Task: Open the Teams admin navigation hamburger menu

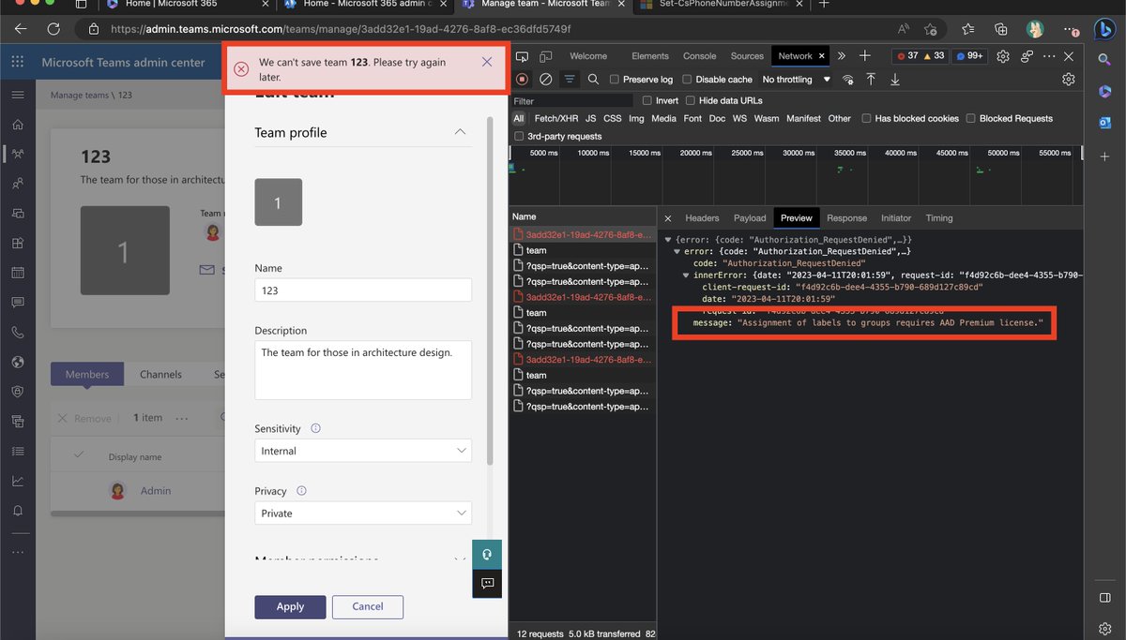Action: click(x=17, y=96)
